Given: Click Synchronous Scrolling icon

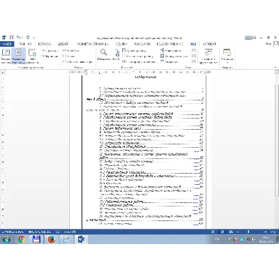Looking at the screenshot, I should click(x=194, y=56).
